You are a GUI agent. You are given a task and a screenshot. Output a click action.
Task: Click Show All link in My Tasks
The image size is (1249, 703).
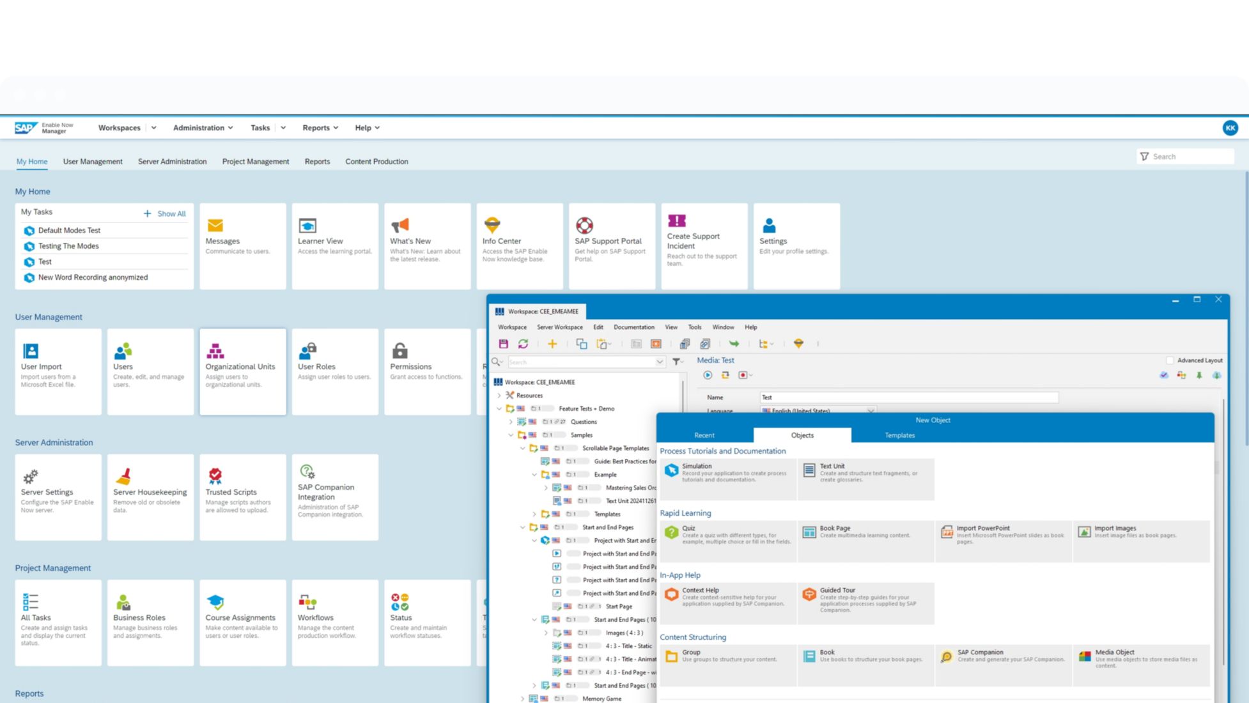click(171, 213)
